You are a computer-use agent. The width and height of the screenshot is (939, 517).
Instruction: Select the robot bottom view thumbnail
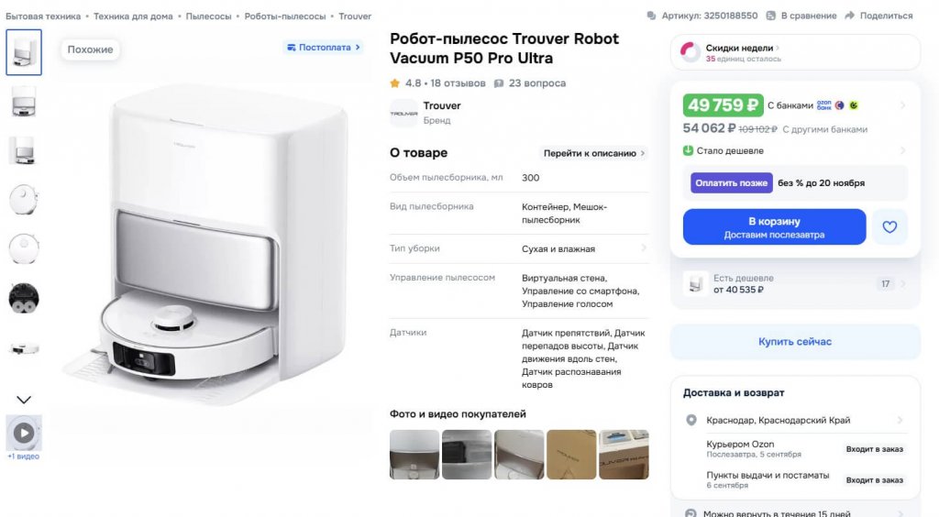pyautogui.click(x=24, y=298)
